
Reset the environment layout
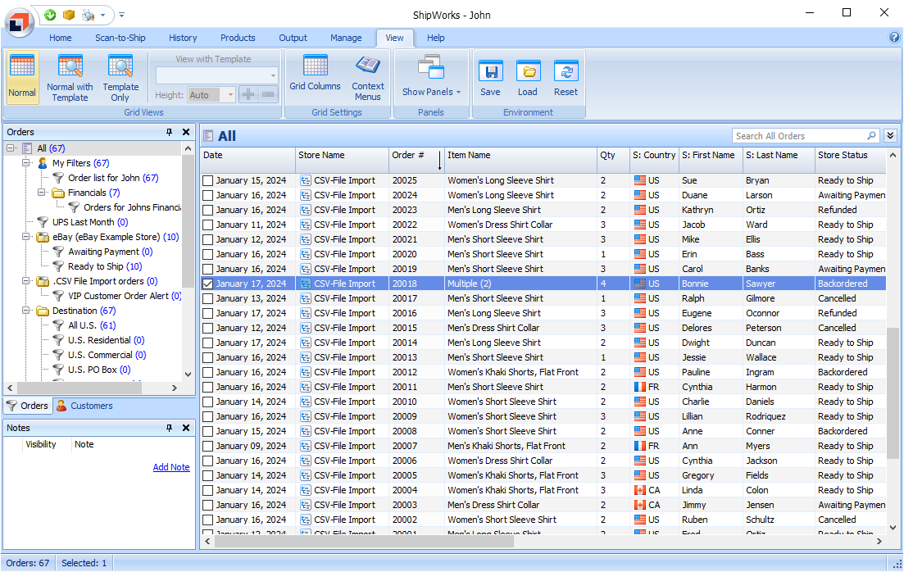click(566, 77)
